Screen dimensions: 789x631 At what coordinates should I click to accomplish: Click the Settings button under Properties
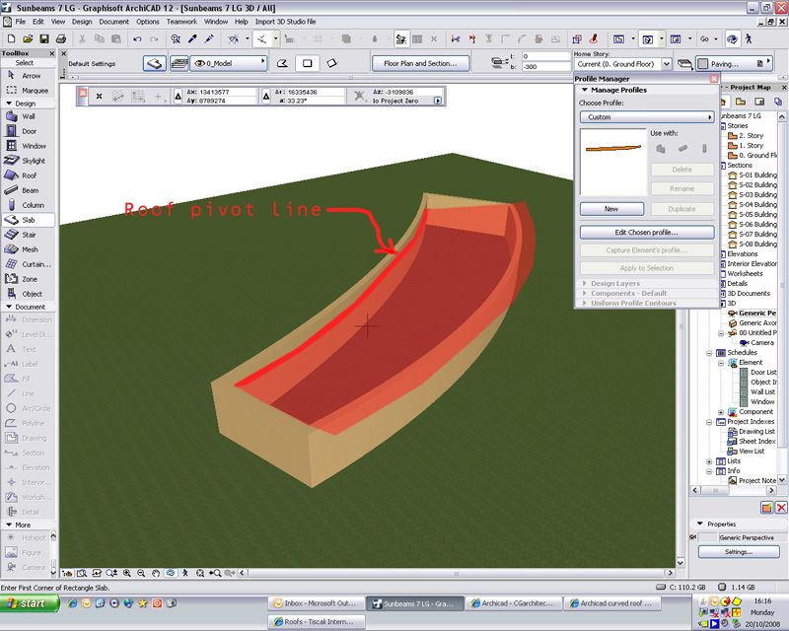pyautogui.click(x=738, y=552)
